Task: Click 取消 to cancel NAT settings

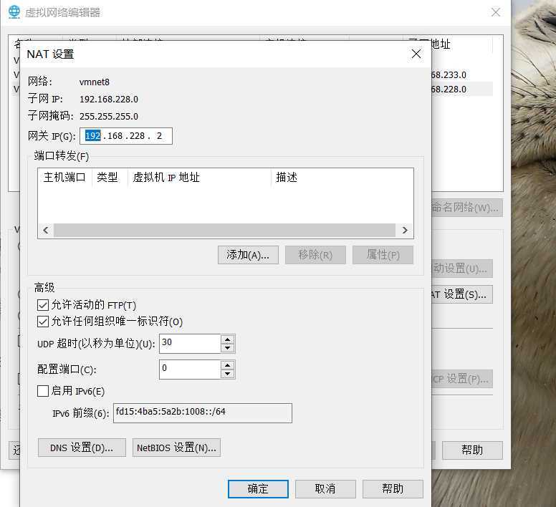Action: [x=325, y=489]
